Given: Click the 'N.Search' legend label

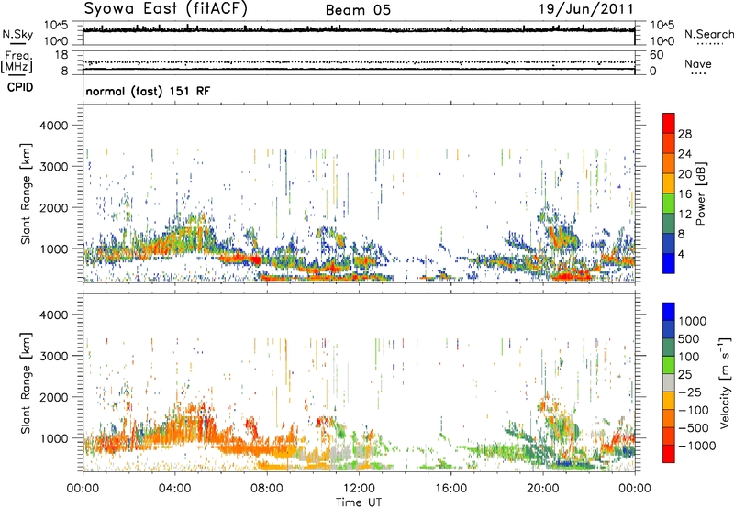Looking at the screenshot, I should point(708,34).
